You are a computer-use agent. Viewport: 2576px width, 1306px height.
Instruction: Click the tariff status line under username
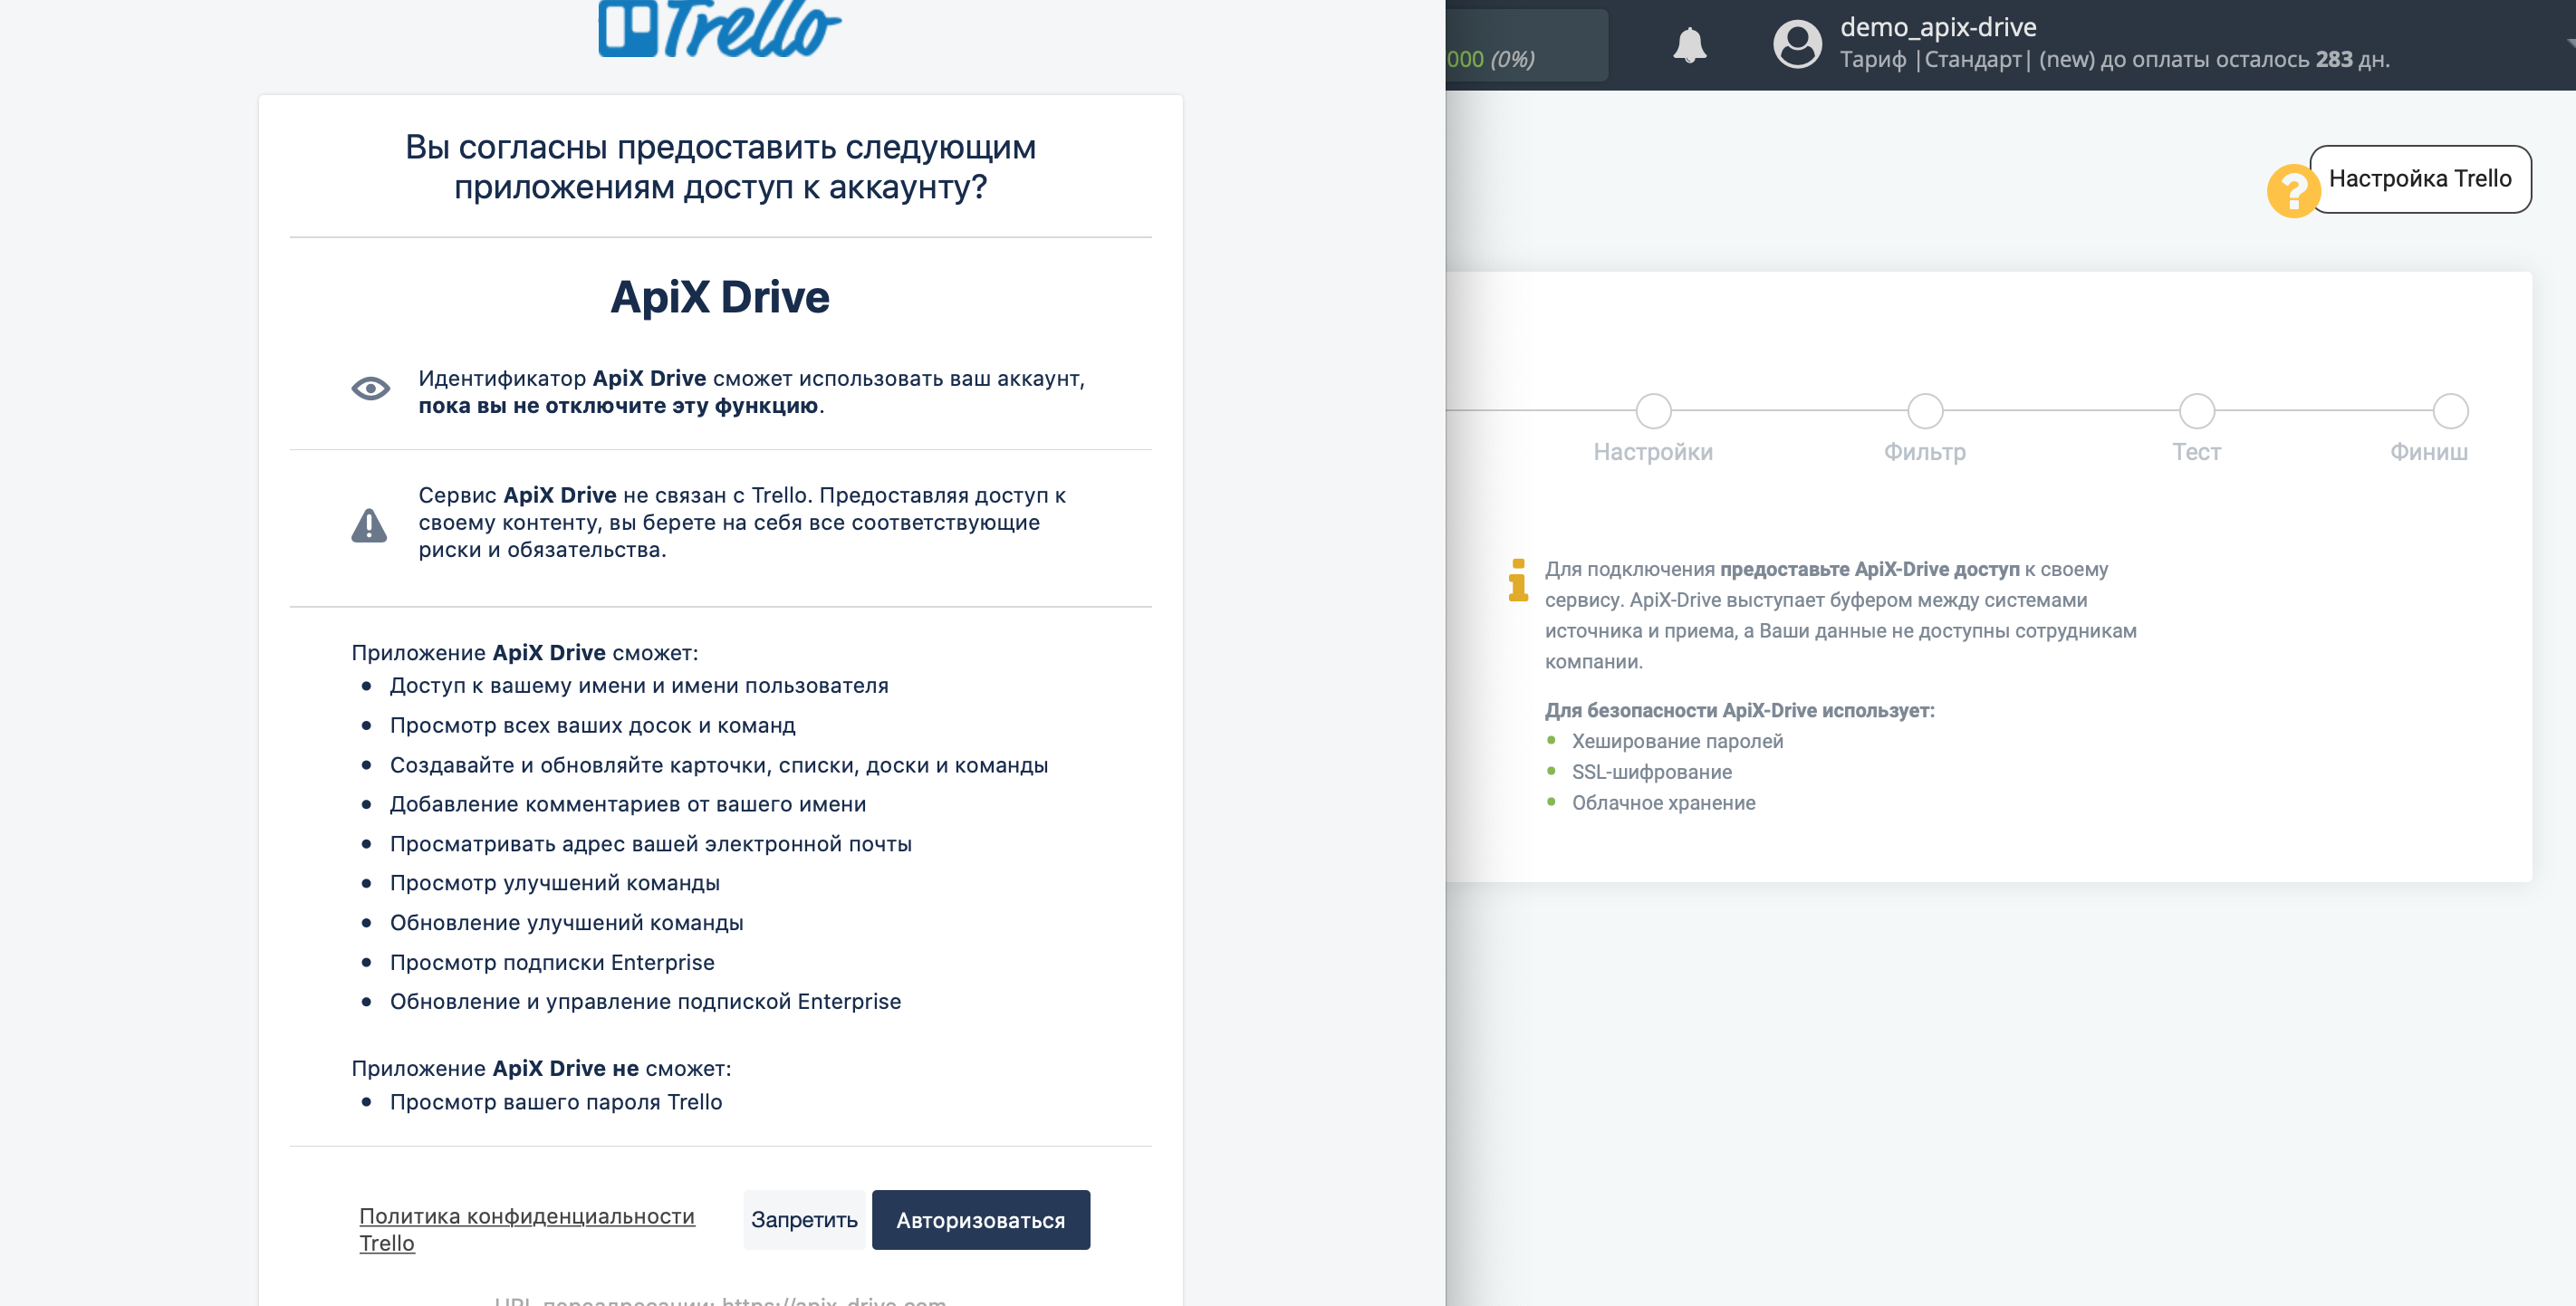(2115, 60)
